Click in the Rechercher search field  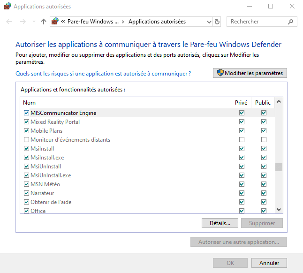pyautogui.click(x=258, y=22)
